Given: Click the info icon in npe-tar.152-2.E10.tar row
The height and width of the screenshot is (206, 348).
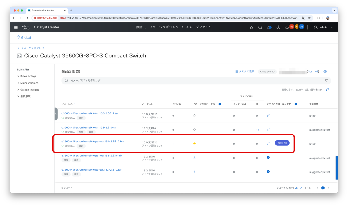Looking at the screenshot, I should click(268, 171).
